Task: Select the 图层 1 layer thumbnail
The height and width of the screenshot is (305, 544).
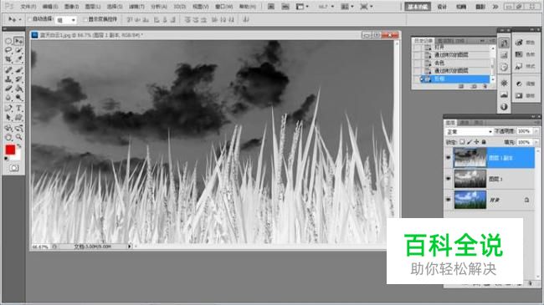Action: [470, 179]
